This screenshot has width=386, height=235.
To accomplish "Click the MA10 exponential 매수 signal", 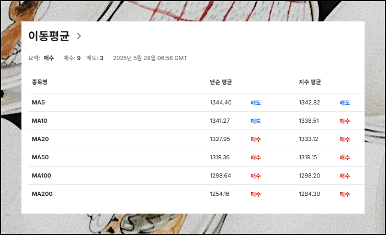I will pyautogui.click(x=345, y=121).
